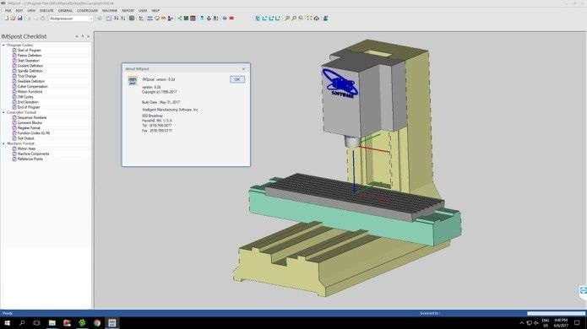Open a file with the folder icon
587x329 pixels.
point(14,19)
